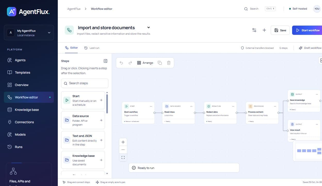Open the YOU user avatar
Viewport: 322px width, 186px height.
(x=317, y=9)
